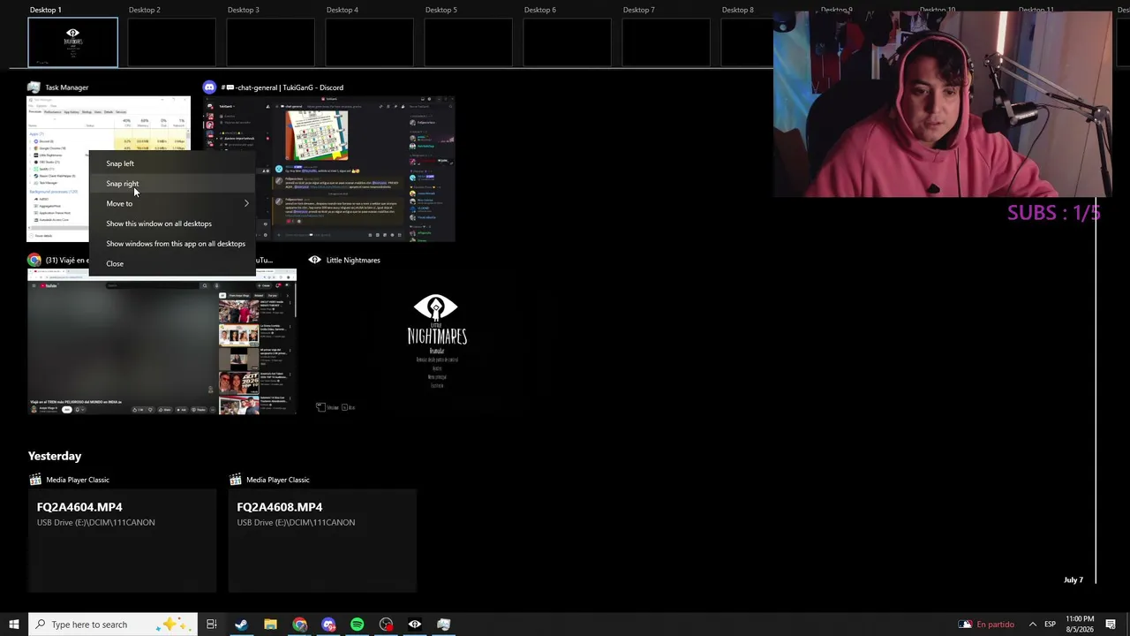Screen dimensions: 1130x636
Task: Click the timeline scrollbar at July 7
Action: pos(1096,580)
